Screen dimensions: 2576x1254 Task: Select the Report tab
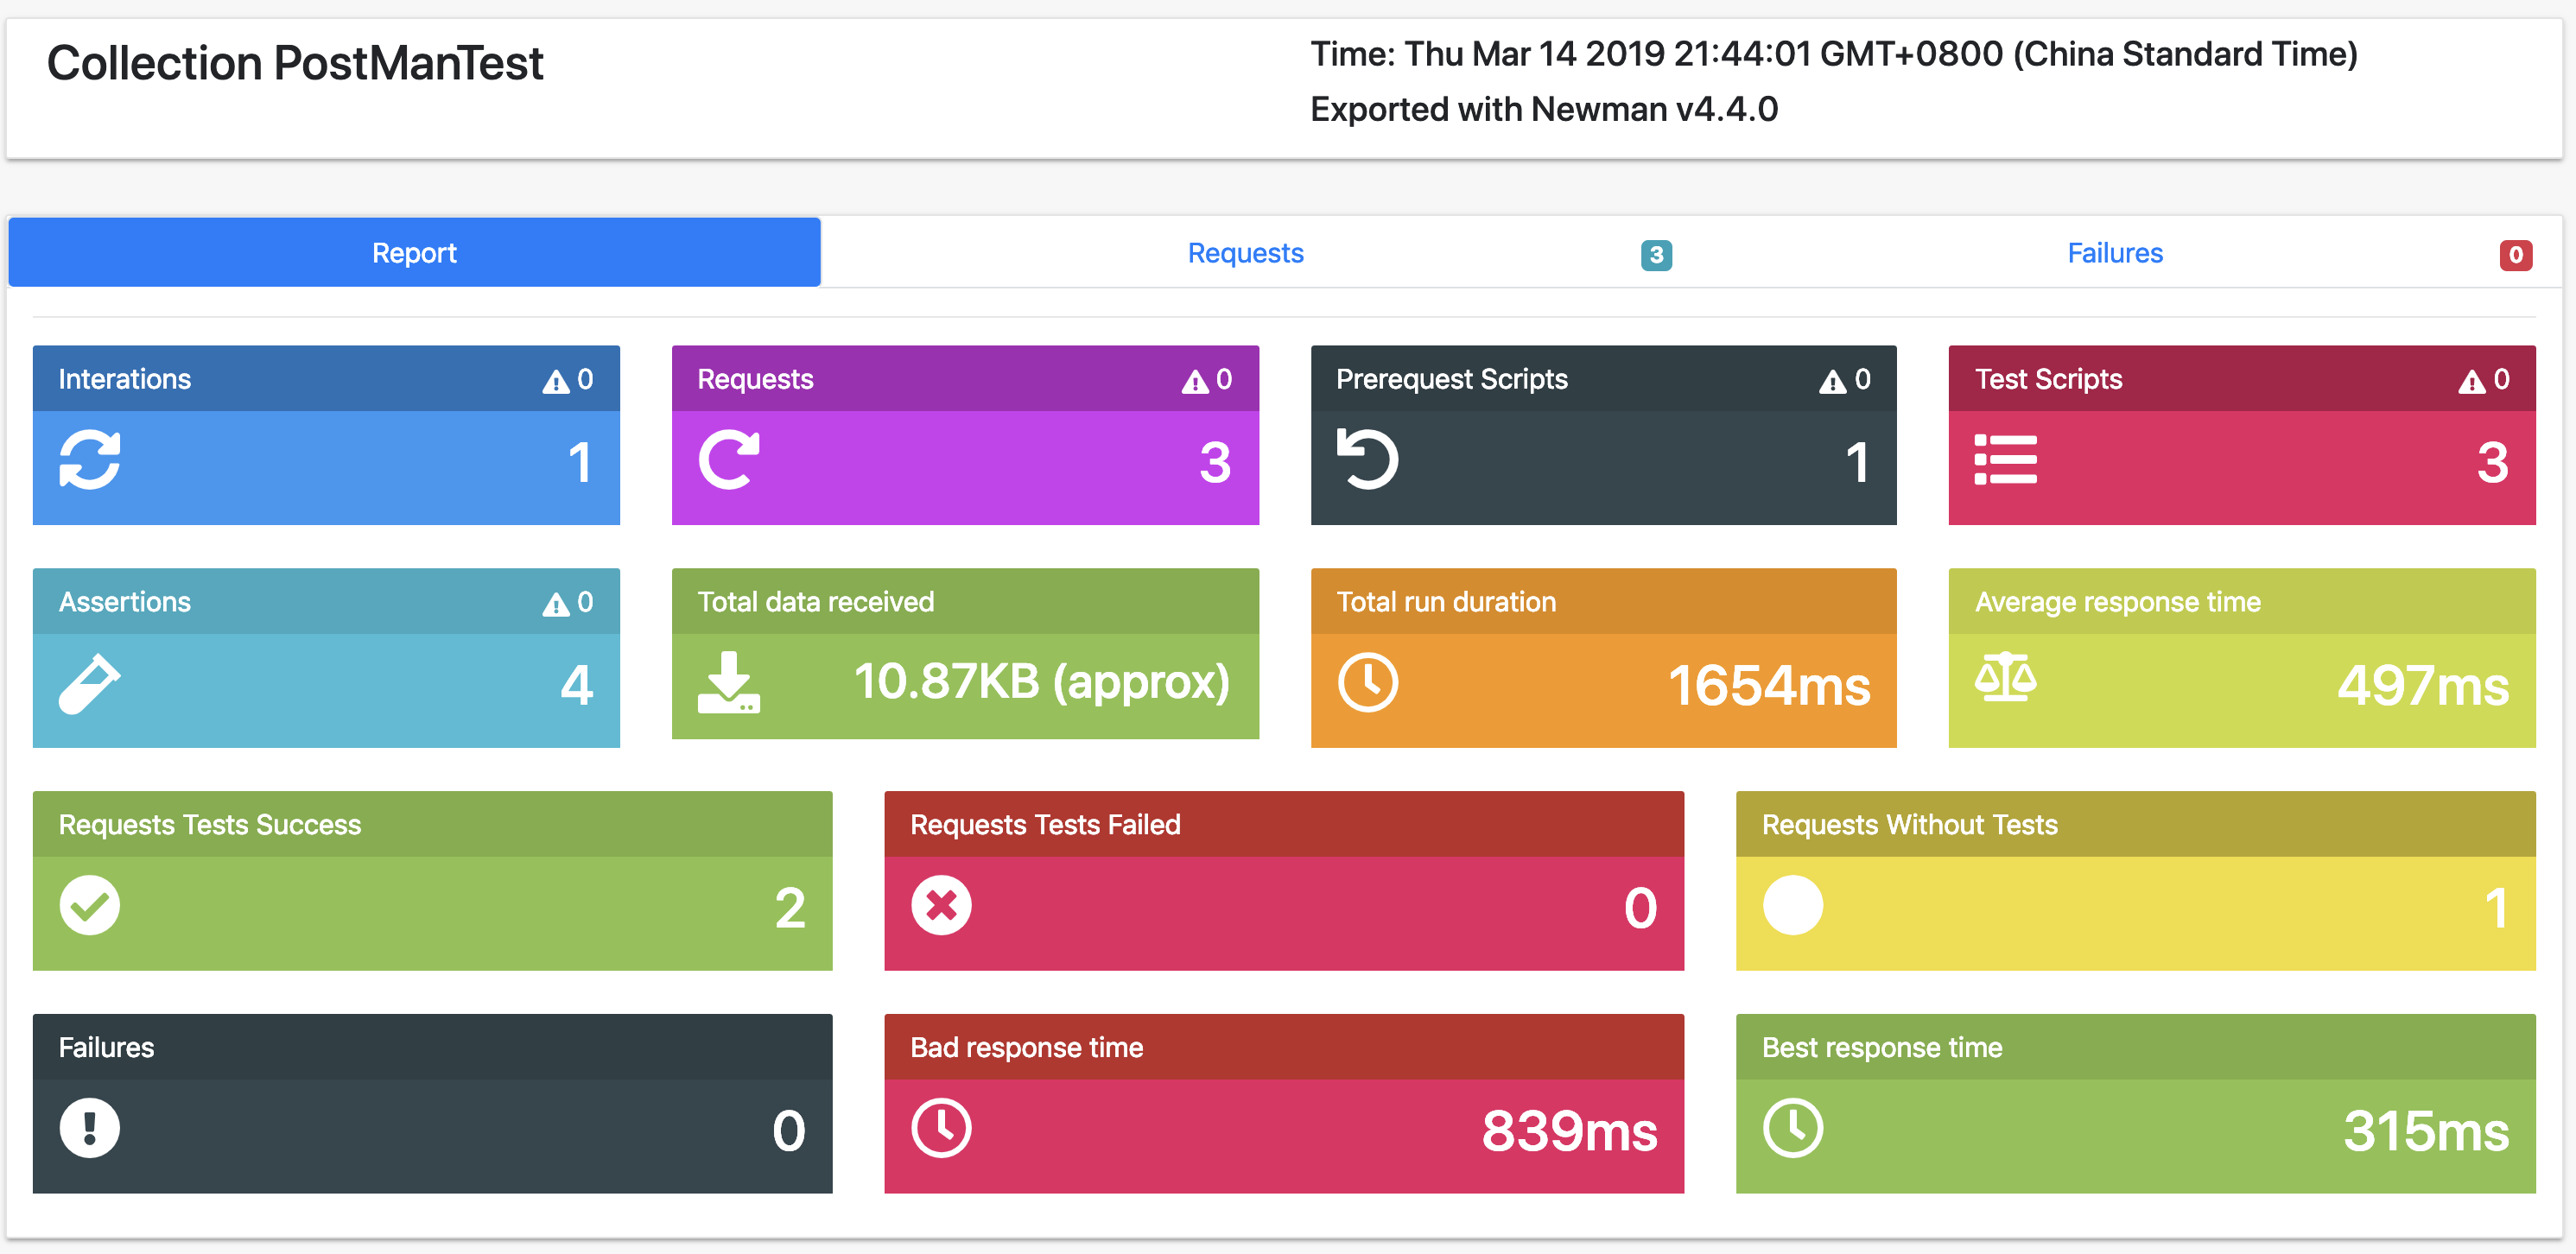tap(415, 253)
